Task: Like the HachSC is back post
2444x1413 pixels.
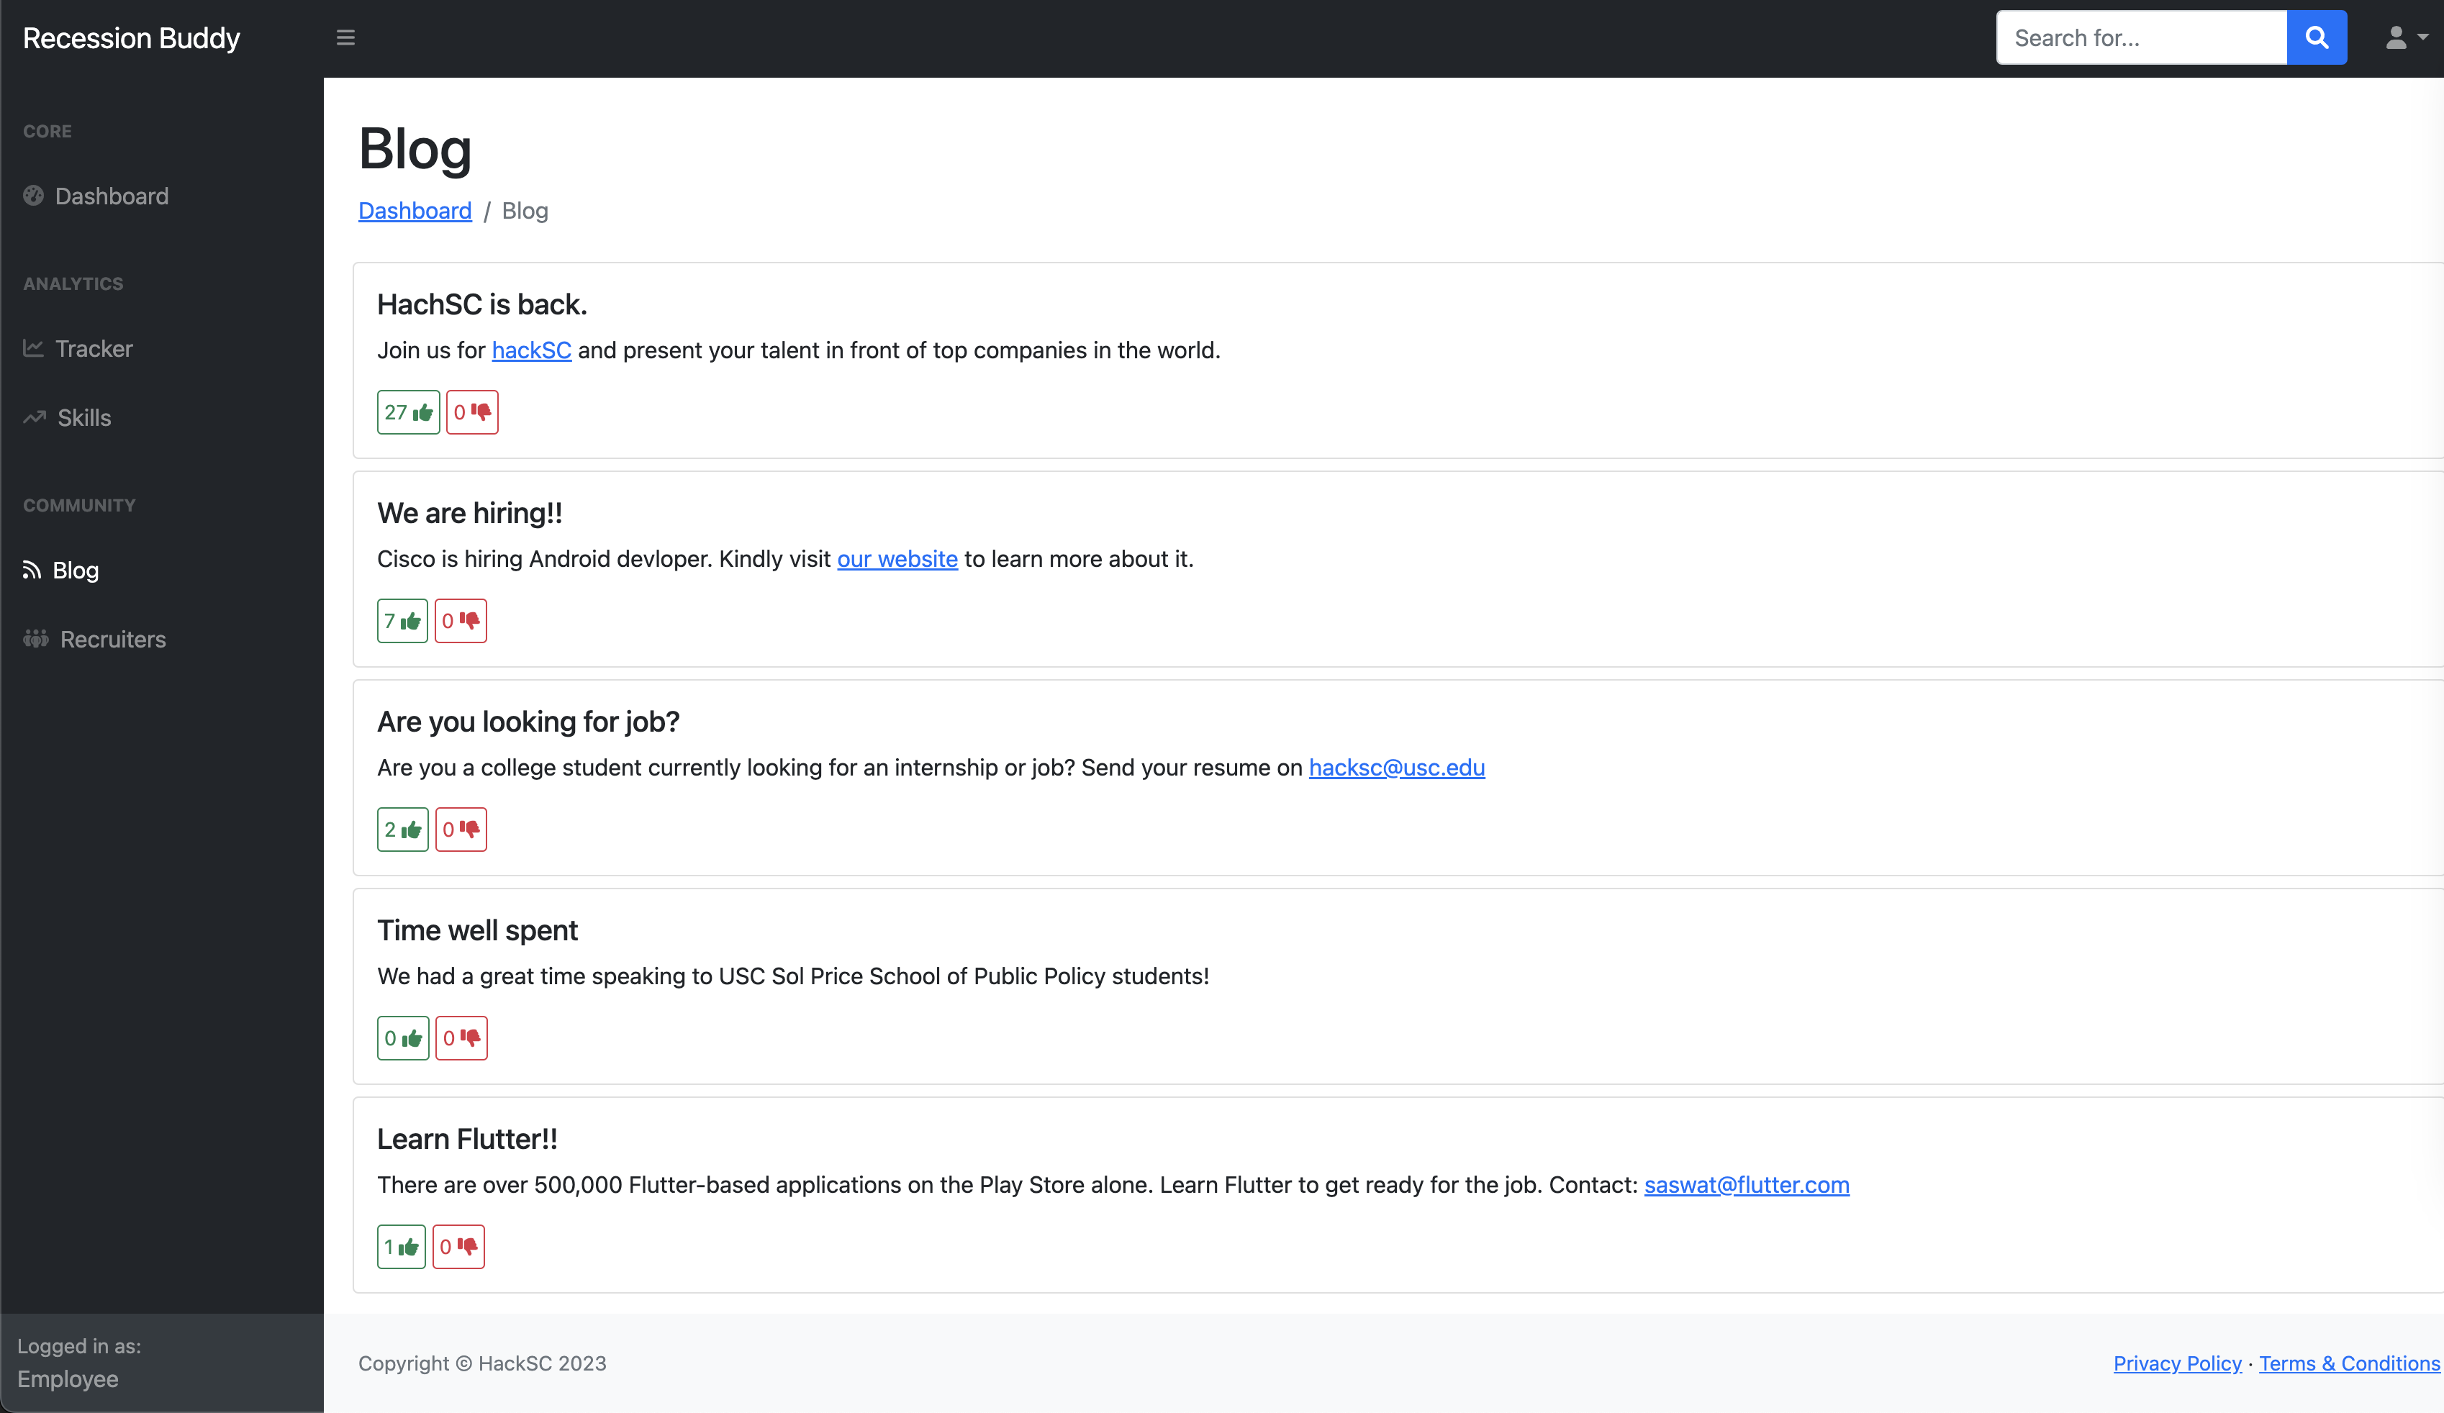Action: point(408,412)
